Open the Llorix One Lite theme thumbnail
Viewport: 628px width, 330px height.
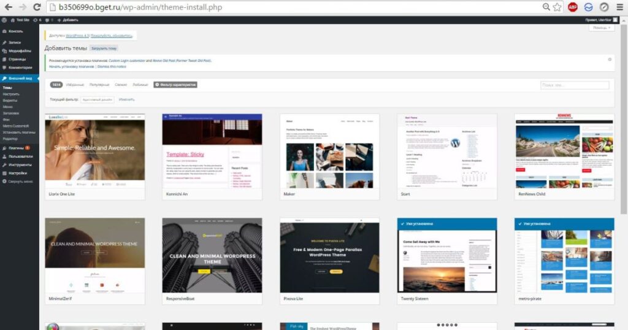(95, 151)
